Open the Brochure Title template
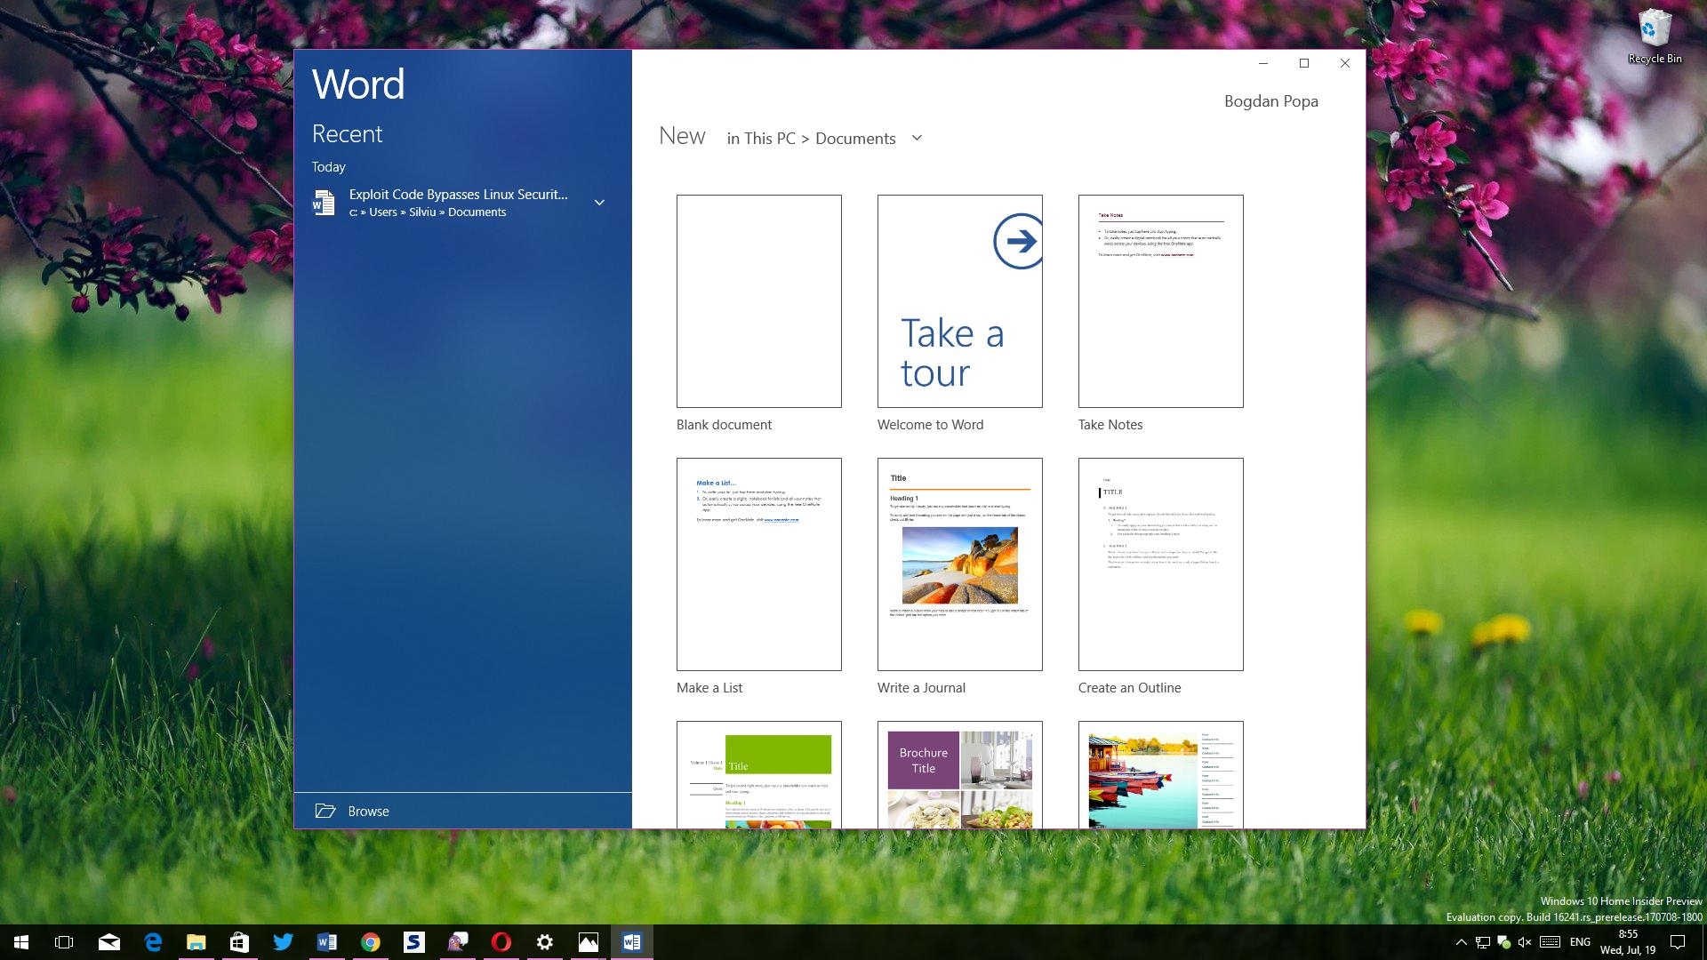 959,775
